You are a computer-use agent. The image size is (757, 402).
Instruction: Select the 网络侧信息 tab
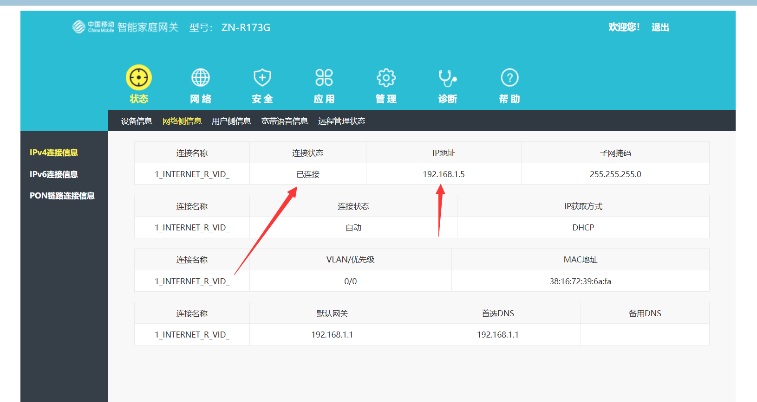point(182,121)
